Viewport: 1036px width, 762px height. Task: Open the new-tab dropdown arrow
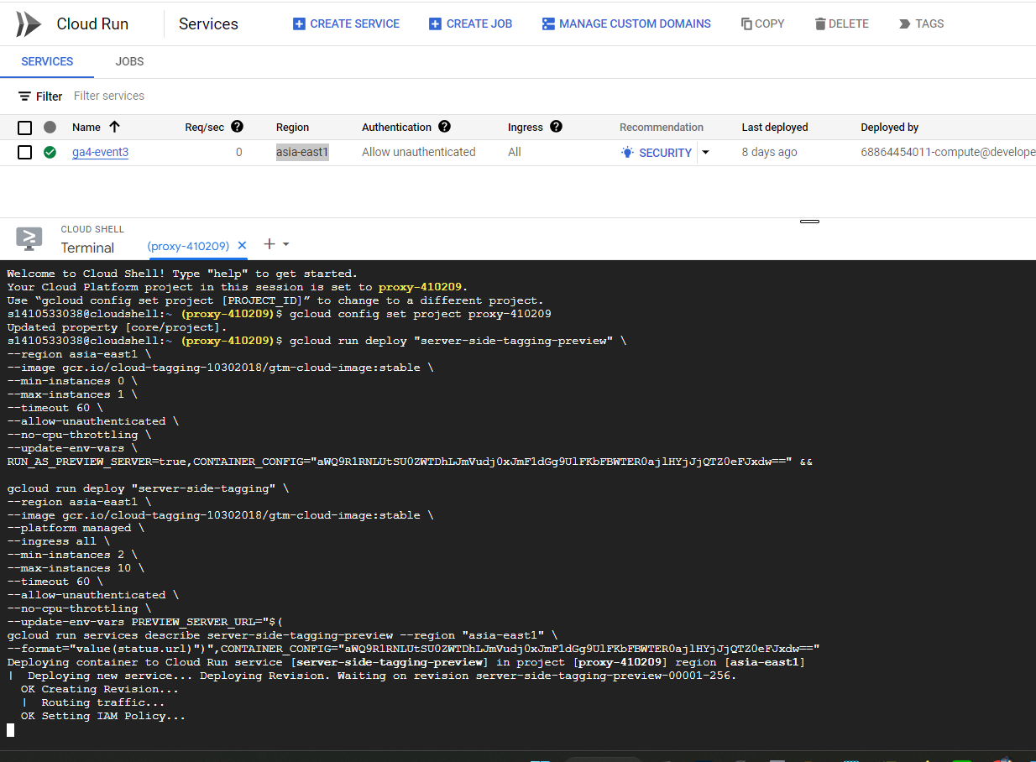click(x=286, y=244)
